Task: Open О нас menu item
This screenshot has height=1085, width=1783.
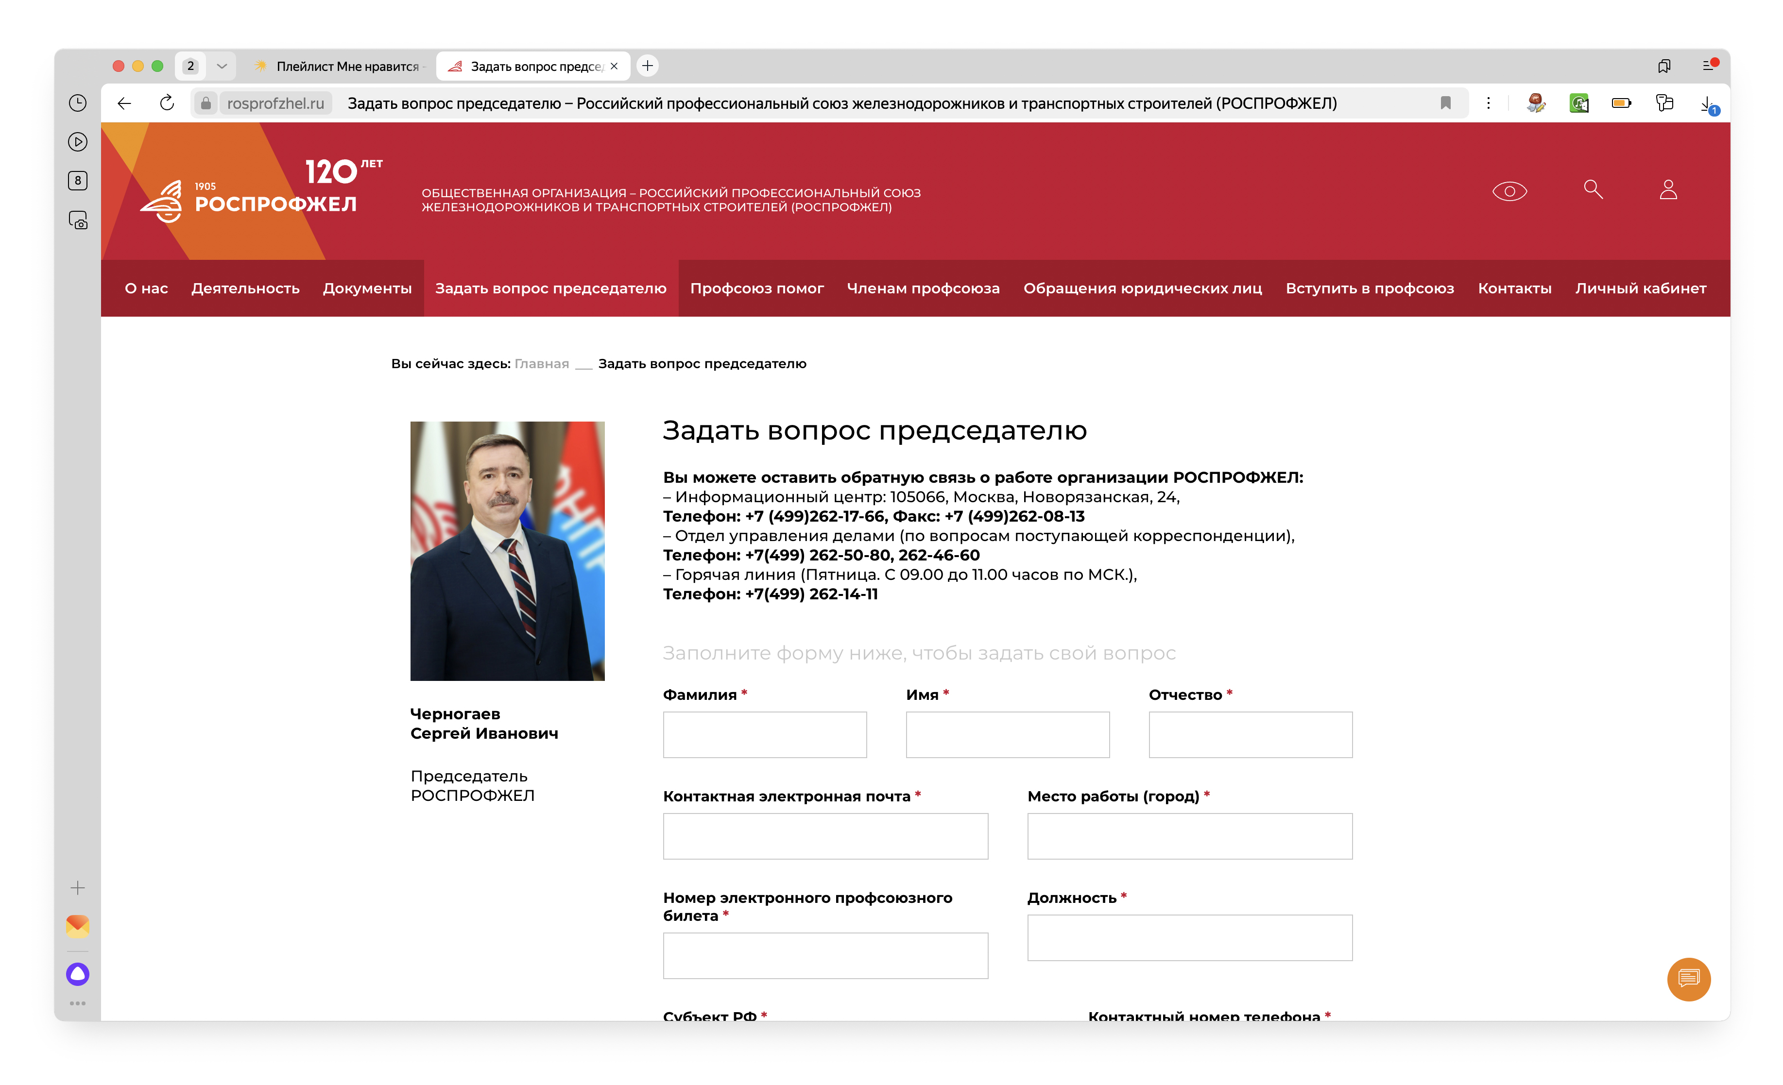Action: point(146,288)
